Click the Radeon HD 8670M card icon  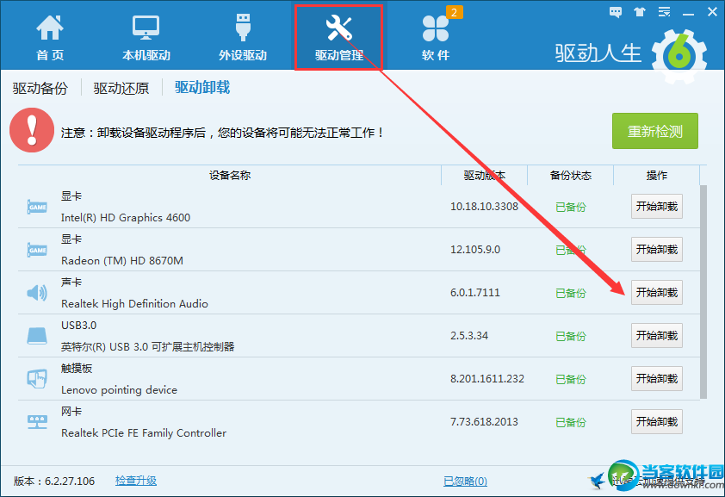tap(37, 250)
